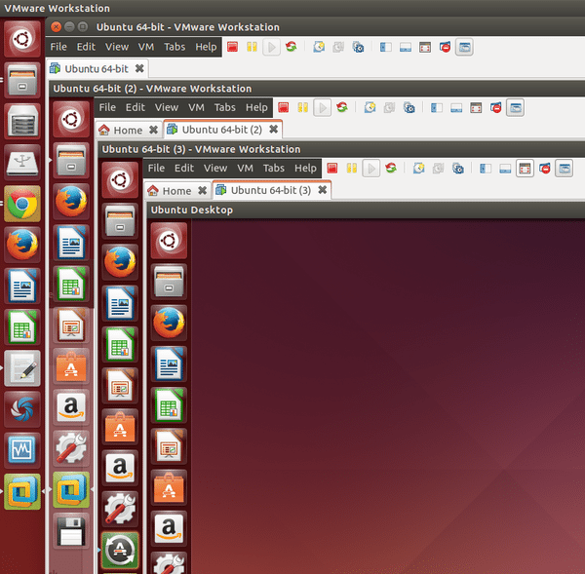Open Ubuntu Software Center in second guest launcher
This screenshot has height=574, width=585.
pyautogui.click(x=120, y=427)
